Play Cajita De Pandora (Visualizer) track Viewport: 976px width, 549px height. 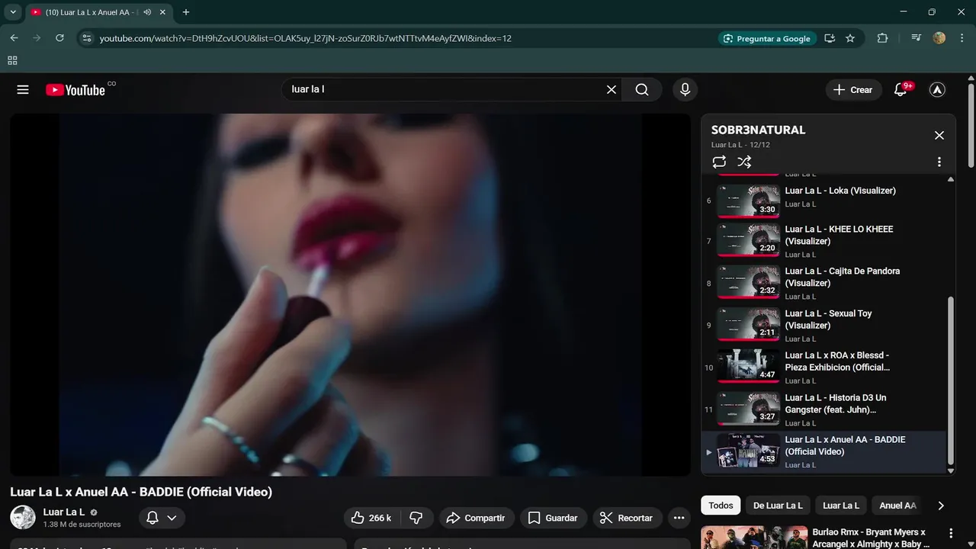[x=843, y=277]
